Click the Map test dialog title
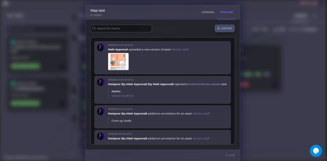Screen dimensions: 327x161 pos(98,11)
